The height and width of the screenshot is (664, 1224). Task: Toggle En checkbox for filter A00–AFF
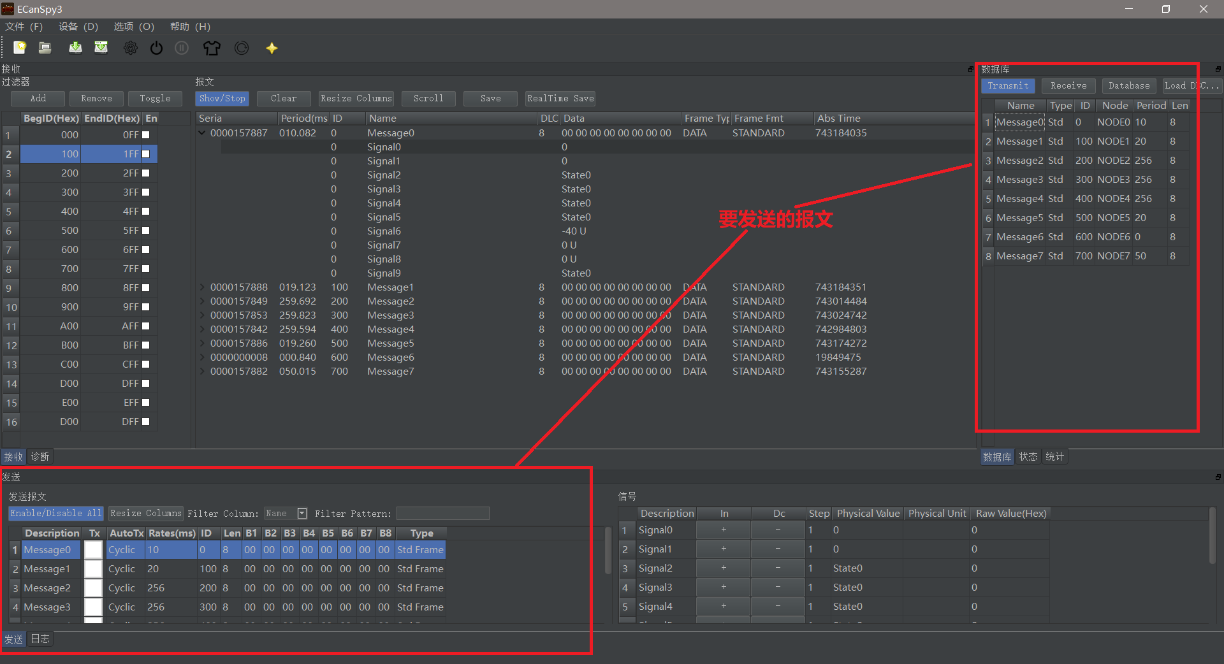(x=145, y=326)
